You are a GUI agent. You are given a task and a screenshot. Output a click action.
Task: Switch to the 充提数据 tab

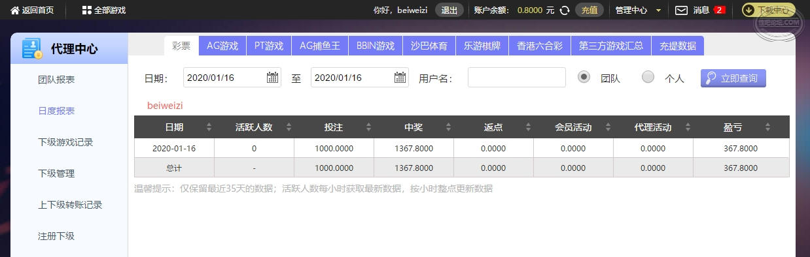[678, 46]
